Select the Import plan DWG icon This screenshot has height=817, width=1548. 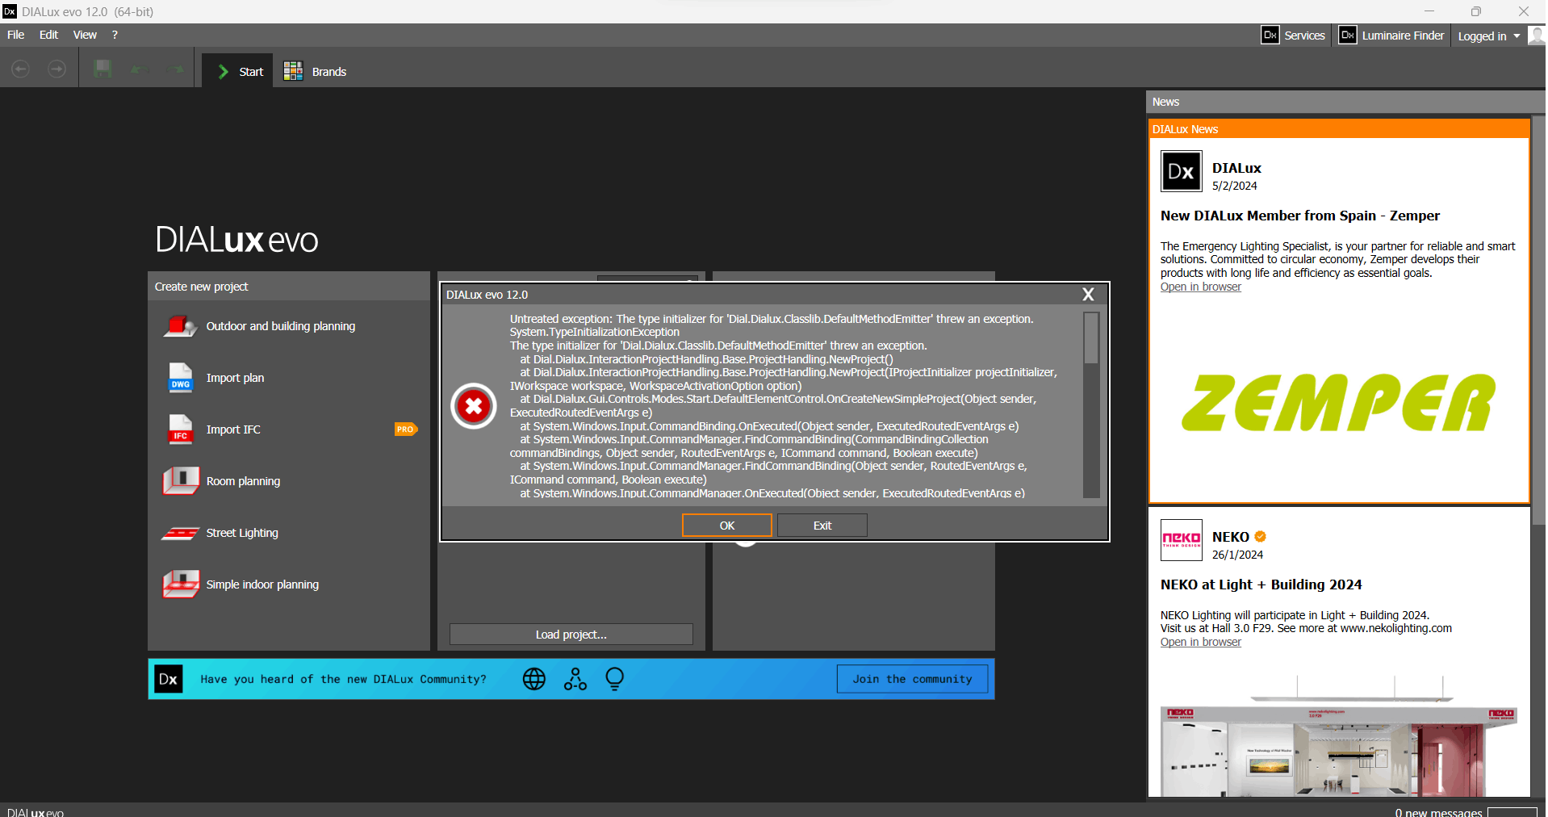click(x=180, y=378)
